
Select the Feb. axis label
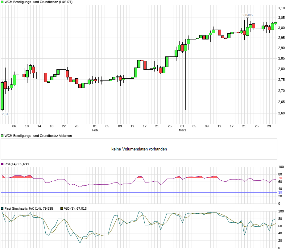tap(95, 130)
